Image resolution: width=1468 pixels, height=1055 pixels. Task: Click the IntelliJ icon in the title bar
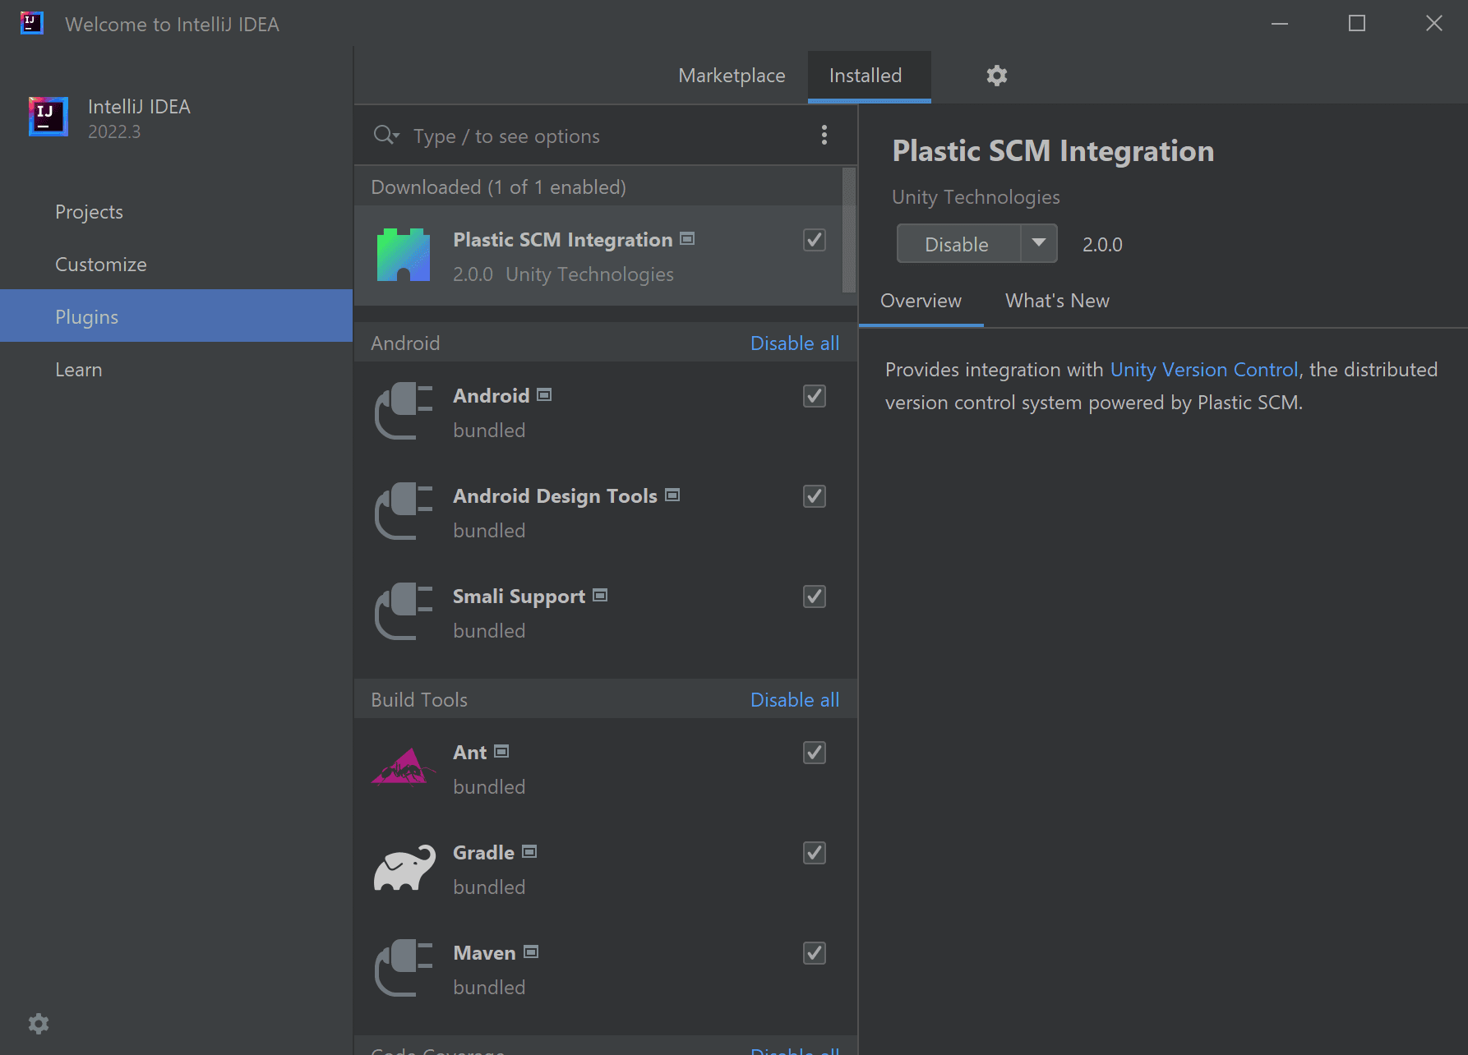click(x=31, y=23)
